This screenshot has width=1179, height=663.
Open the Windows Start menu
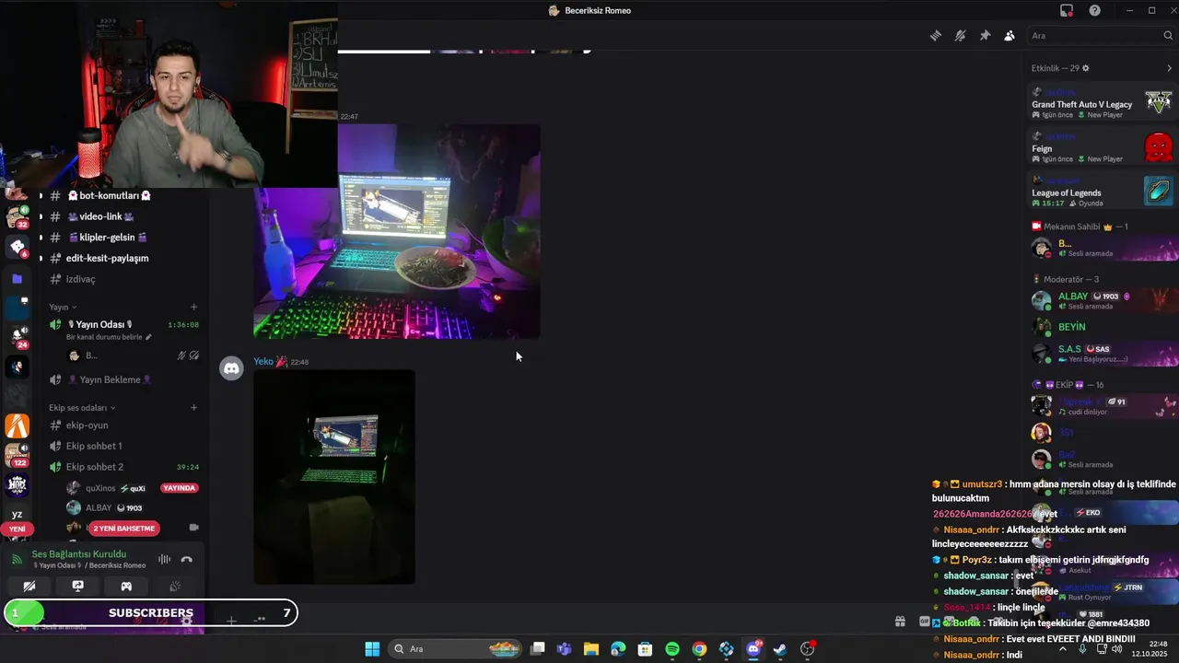(x=372, y=649)
